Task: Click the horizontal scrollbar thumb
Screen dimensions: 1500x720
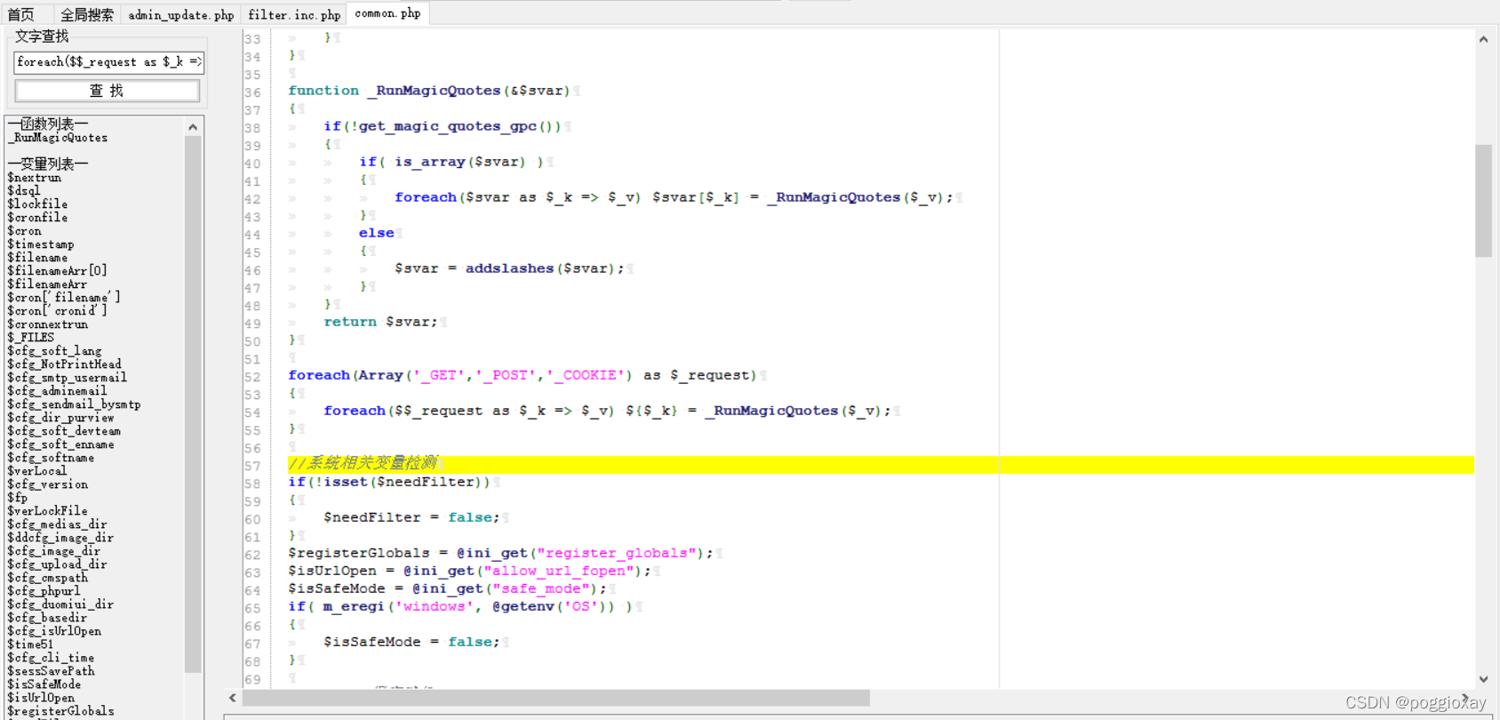Action: coord(556,698)
